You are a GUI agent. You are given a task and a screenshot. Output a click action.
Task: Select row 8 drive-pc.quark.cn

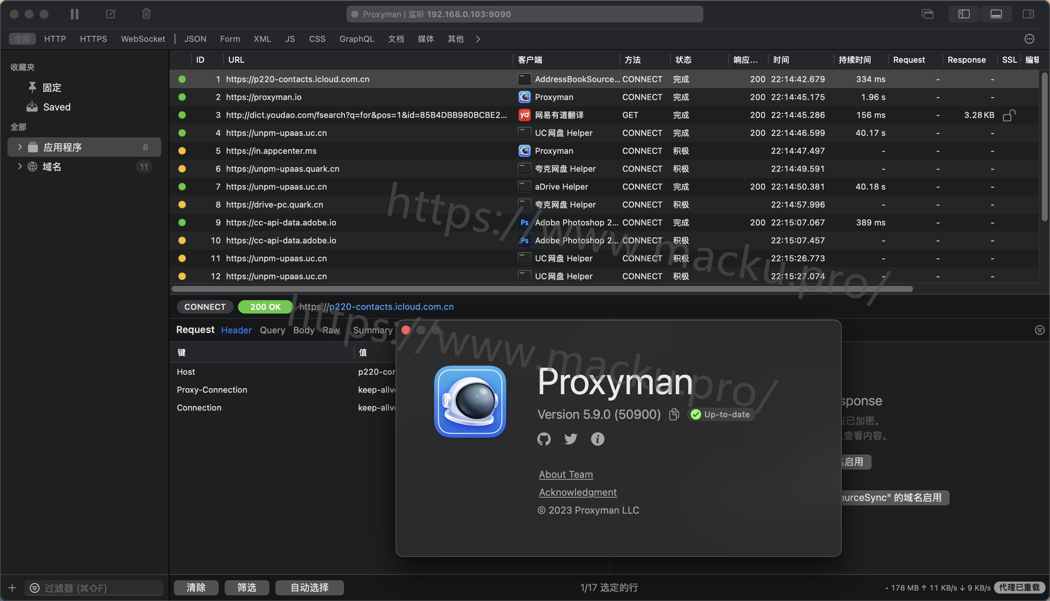click(x=604, y=205)
